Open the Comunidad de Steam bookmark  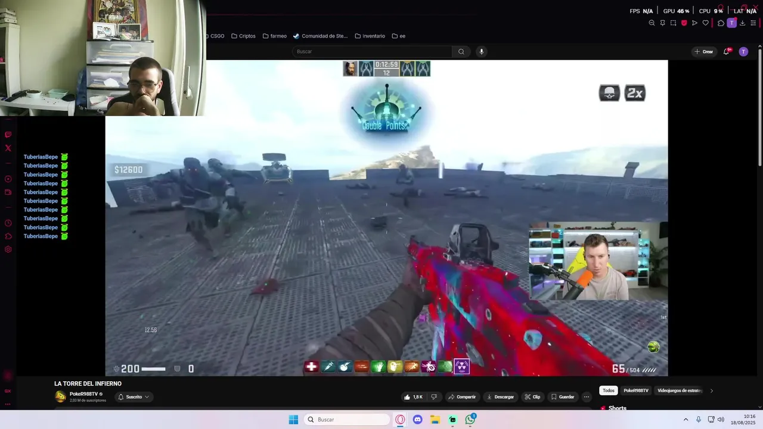[x=320, y=36]
